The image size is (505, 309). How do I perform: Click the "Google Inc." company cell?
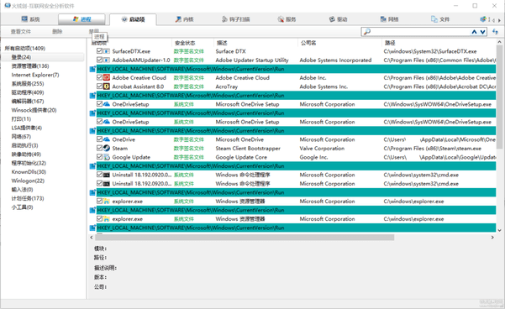pos(313,157)
